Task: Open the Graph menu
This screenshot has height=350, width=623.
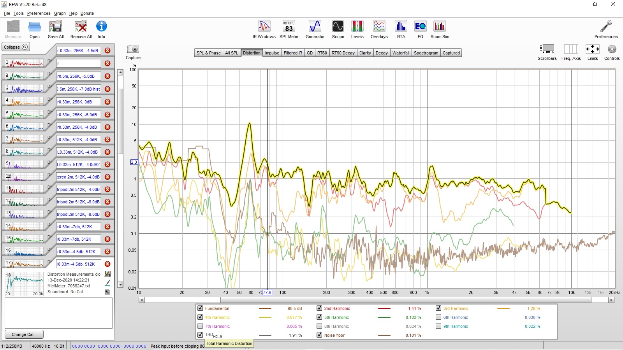Action: click(x=60, y=13)
